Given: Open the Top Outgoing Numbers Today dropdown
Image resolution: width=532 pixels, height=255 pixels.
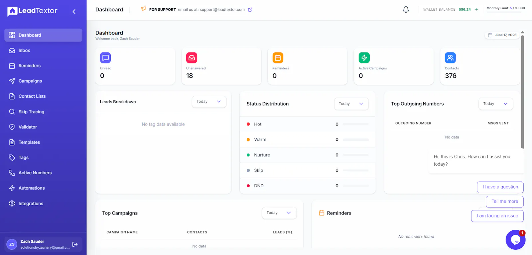Looking at the screenshot, I should click(x=495, y=104).
